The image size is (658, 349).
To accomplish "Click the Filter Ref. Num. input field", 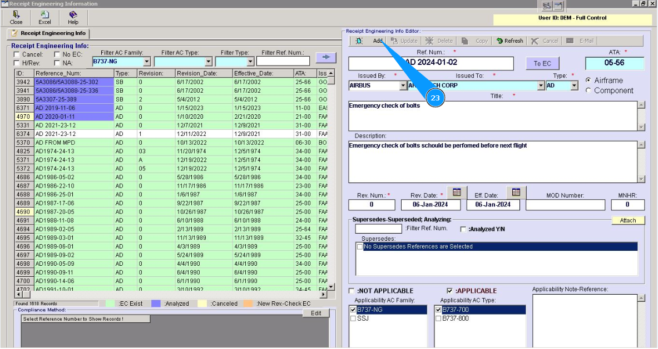I will click(x=283, y=62).
